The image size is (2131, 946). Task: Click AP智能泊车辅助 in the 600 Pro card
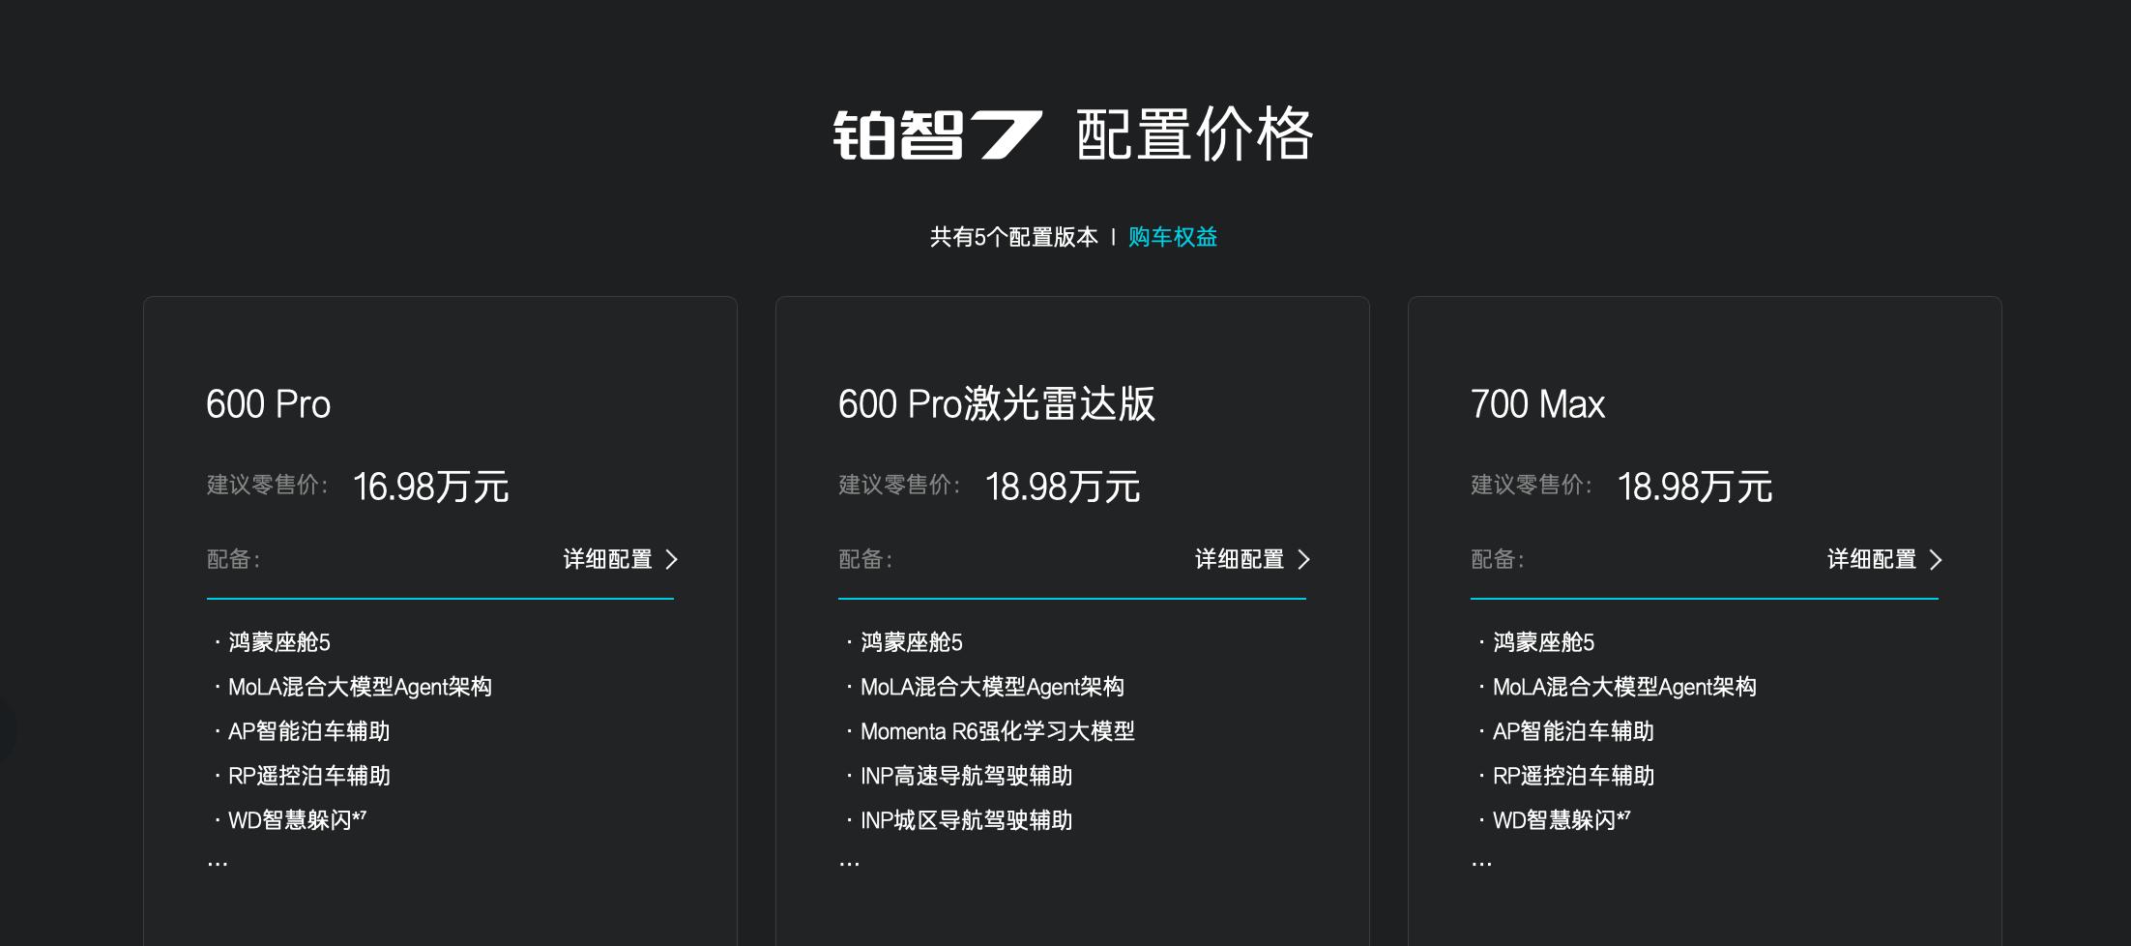(308, 731)
